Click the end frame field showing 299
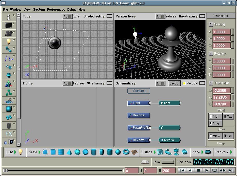This screenshot has width=237, height=176. [x=169, y=171]
